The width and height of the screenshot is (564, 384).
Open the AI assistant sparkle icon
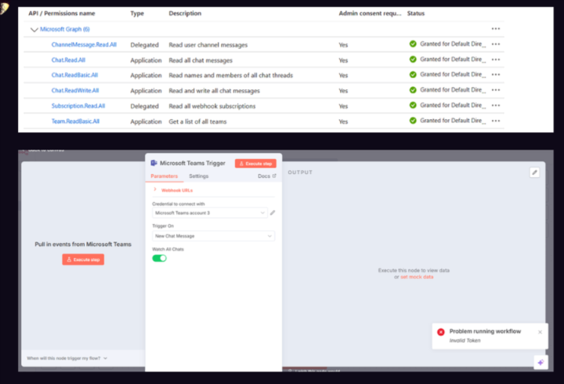[x=540, y=362]
